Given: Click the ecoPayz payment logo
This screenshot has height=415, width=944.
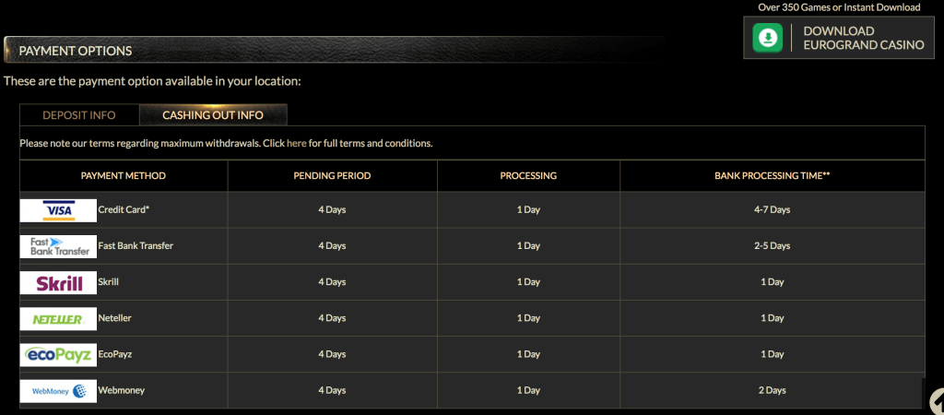Looking at the screenshot, I should pyautogui.click(x=58, y=354).
